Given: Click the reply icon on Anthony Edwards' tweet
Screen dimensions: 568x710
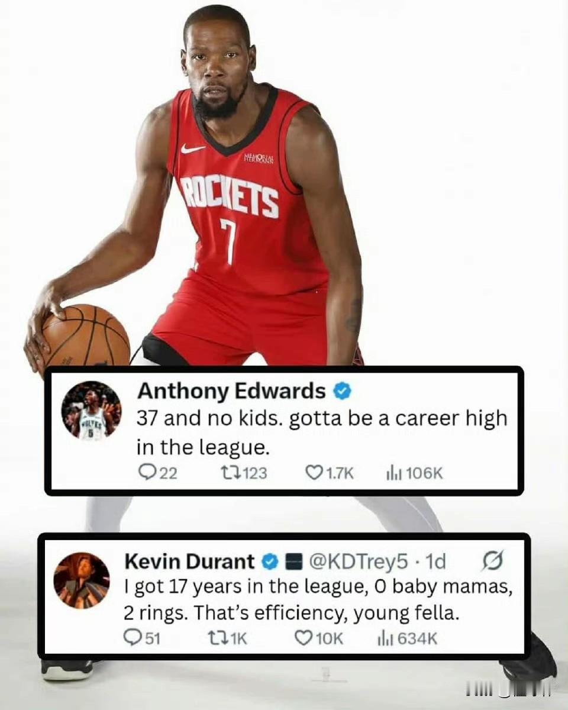Looking at the screenshot, I should [x=146, y=473].
